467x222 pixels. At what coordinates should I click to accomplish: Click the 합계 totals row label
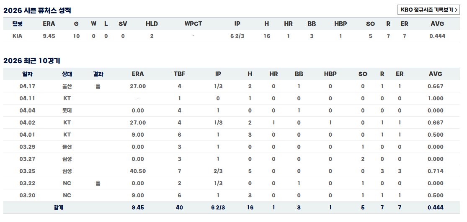[59, 207]
